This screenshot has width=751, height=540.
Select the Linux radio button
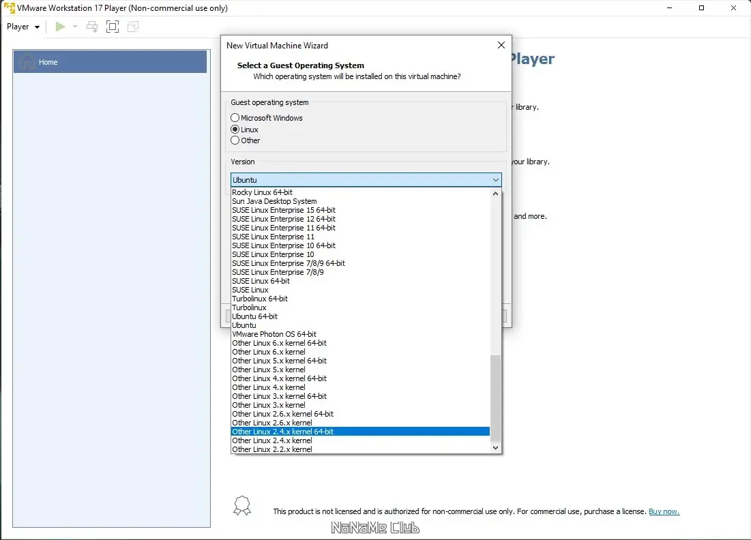(235, 130)
